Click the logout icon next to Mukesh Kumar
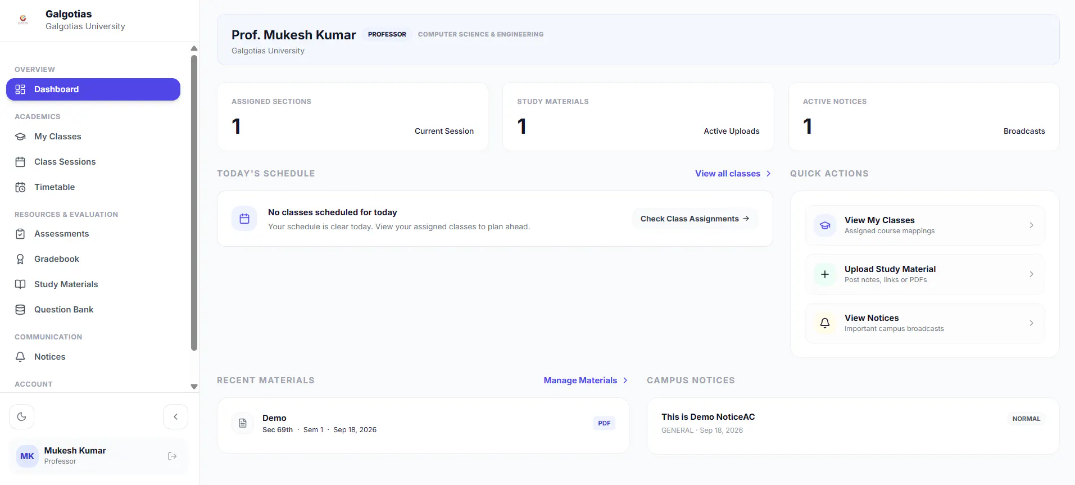The height and width of the screenshot is (485, 1075). 173,456
